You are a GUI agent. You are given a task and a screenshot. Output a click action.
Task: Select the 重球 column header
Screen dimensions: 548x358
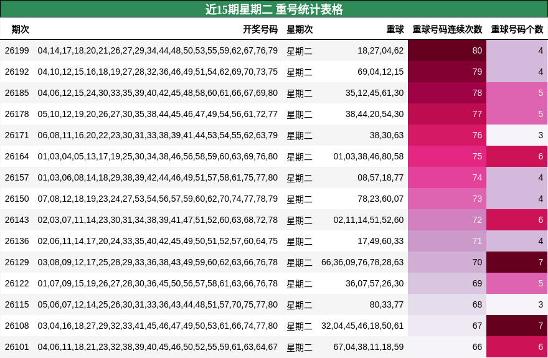395,29
